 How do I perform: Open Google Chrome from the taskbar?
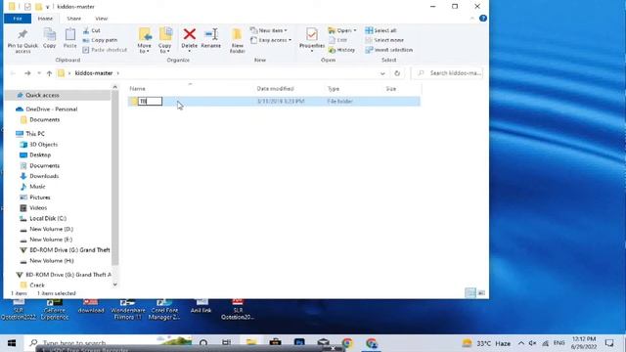pyautogui.click(x=347, y=343)
